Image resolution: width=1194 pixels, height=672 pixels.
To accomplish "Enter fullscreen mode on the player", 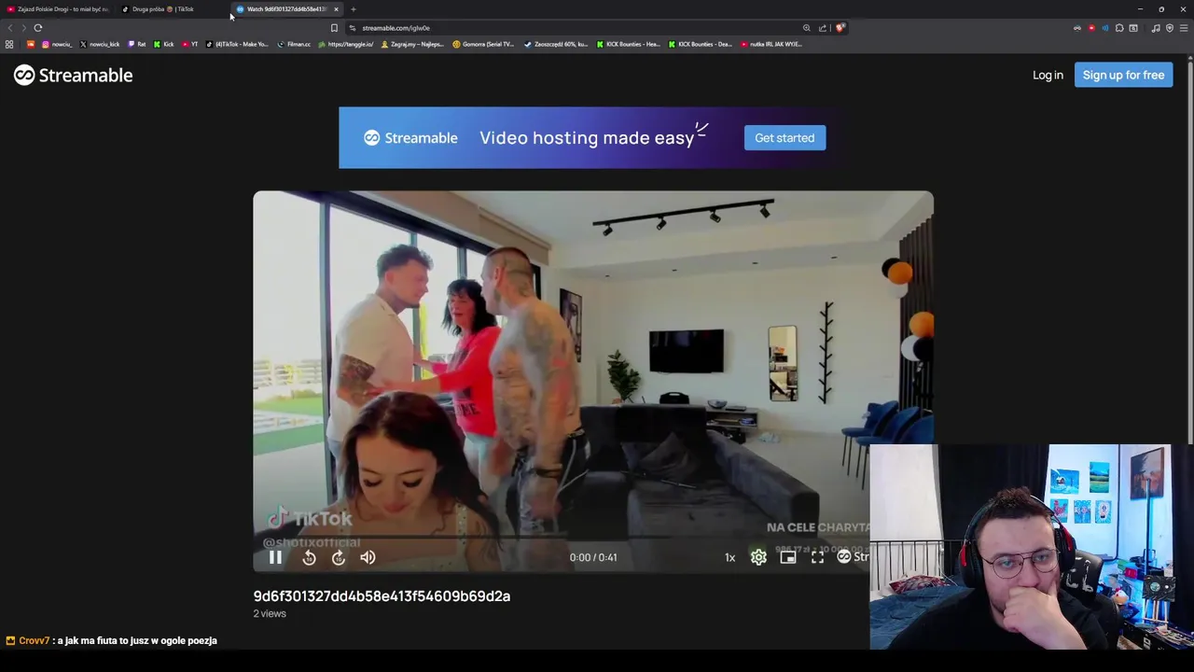I will point(817,557).
